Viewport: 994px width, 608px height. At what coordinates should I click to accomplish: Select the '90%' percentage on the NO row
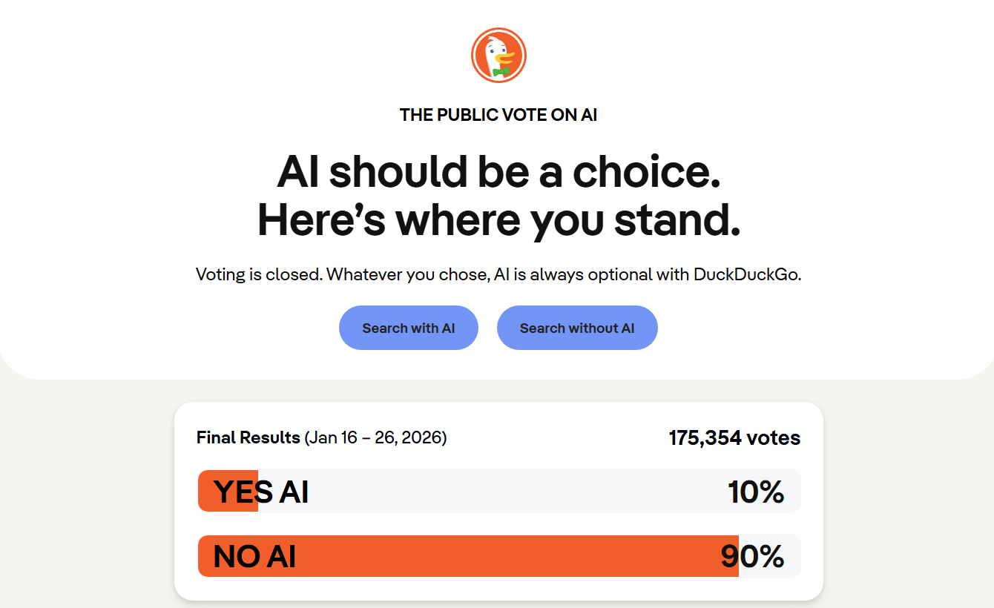pyautogui.click(x=754, y=556)
